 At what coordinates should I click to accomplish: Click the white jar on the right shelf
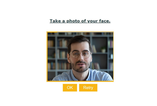112,56
